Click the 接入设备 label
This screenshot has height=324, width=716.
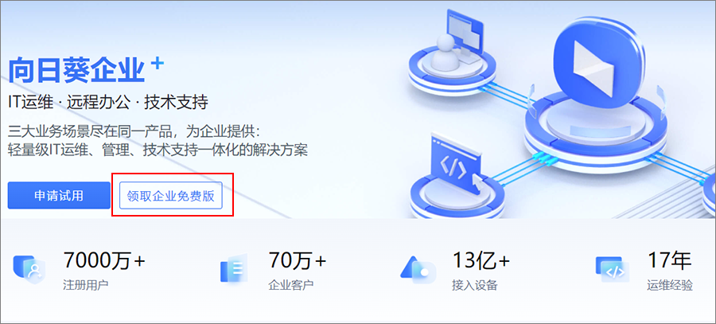tap(474, 286)
